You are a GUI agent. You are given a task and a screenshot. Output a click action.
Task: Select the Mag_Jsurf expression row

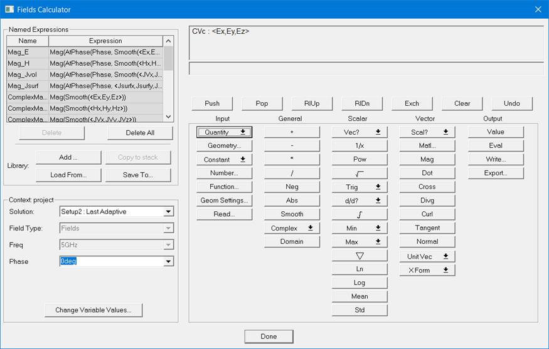tap(28, 86)
